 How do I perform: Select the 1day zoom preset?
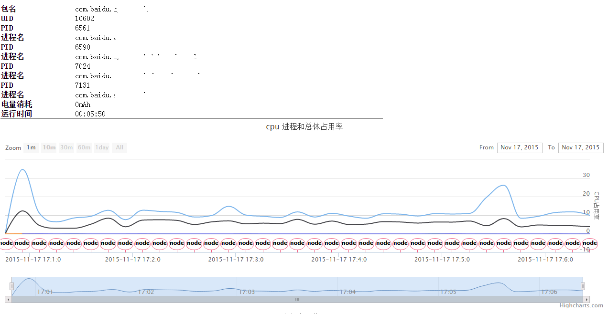tap(101, 147)
